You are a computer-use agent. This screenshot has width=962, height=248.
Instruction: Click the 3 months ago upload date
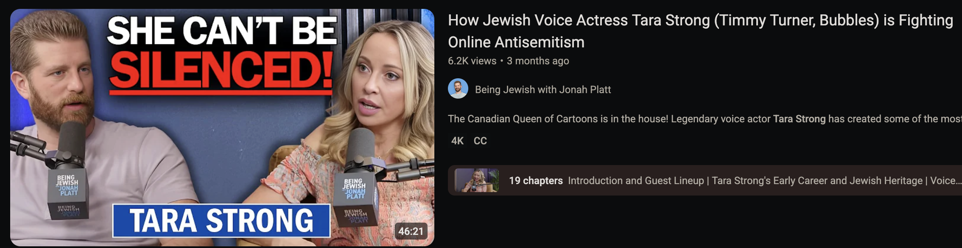pyautogui.click(x=538, y=61)
